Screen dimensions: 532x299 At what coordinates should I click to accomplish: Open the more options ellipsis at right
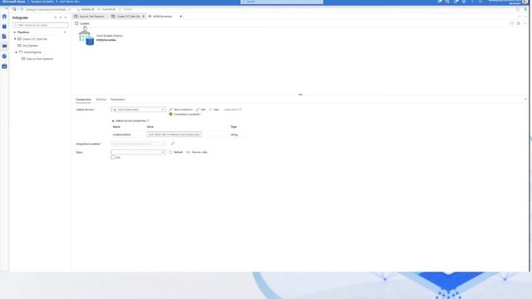525,23
